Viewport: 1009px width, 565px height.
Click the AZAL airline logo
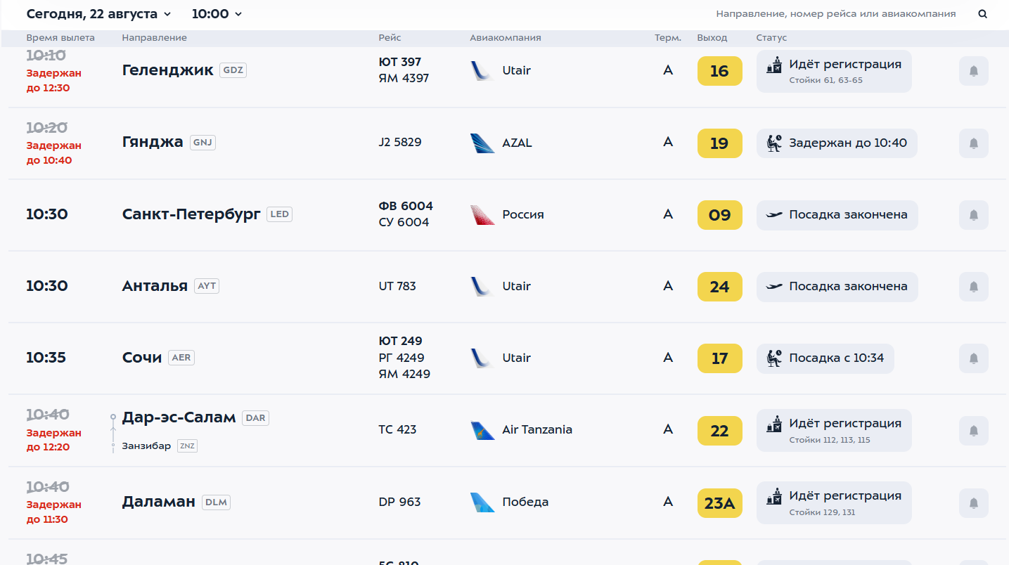(482, 143)
